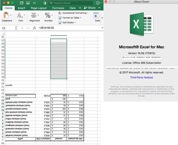Expand the Alignment dropdown arrow
This screenshot has width=178, height=145.
coord(38,15)
